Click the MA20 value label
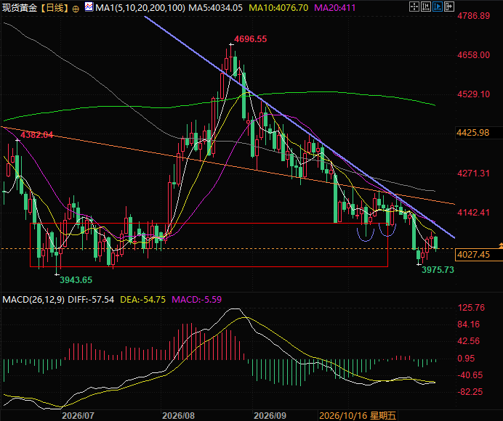 335,8
